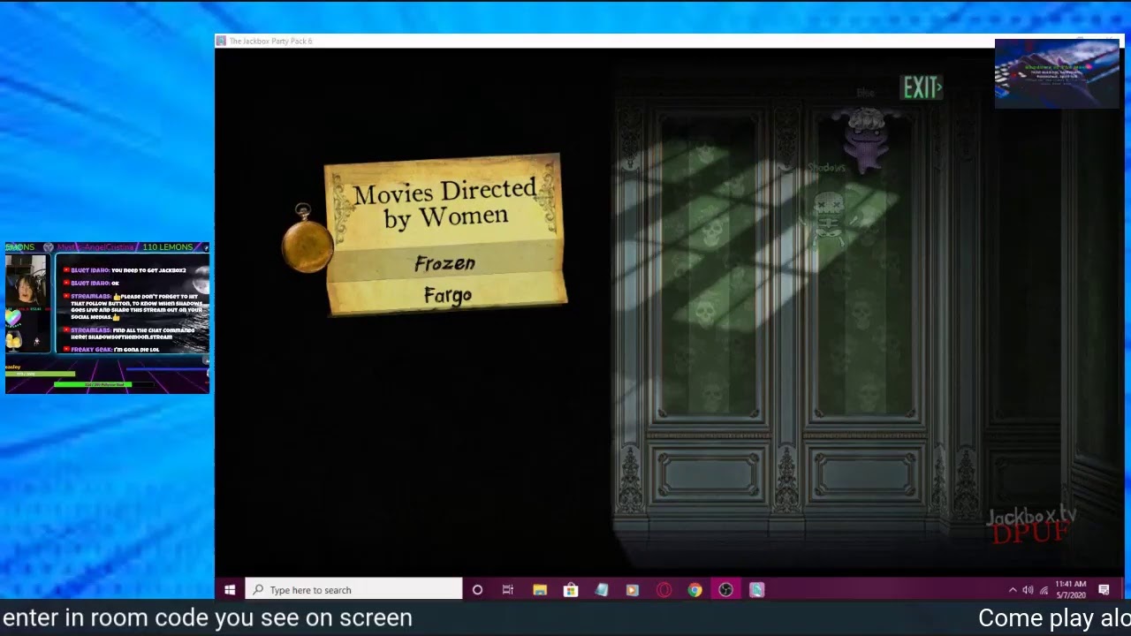Click the Cortana circle icon in taskbar

tap(477, 590)
